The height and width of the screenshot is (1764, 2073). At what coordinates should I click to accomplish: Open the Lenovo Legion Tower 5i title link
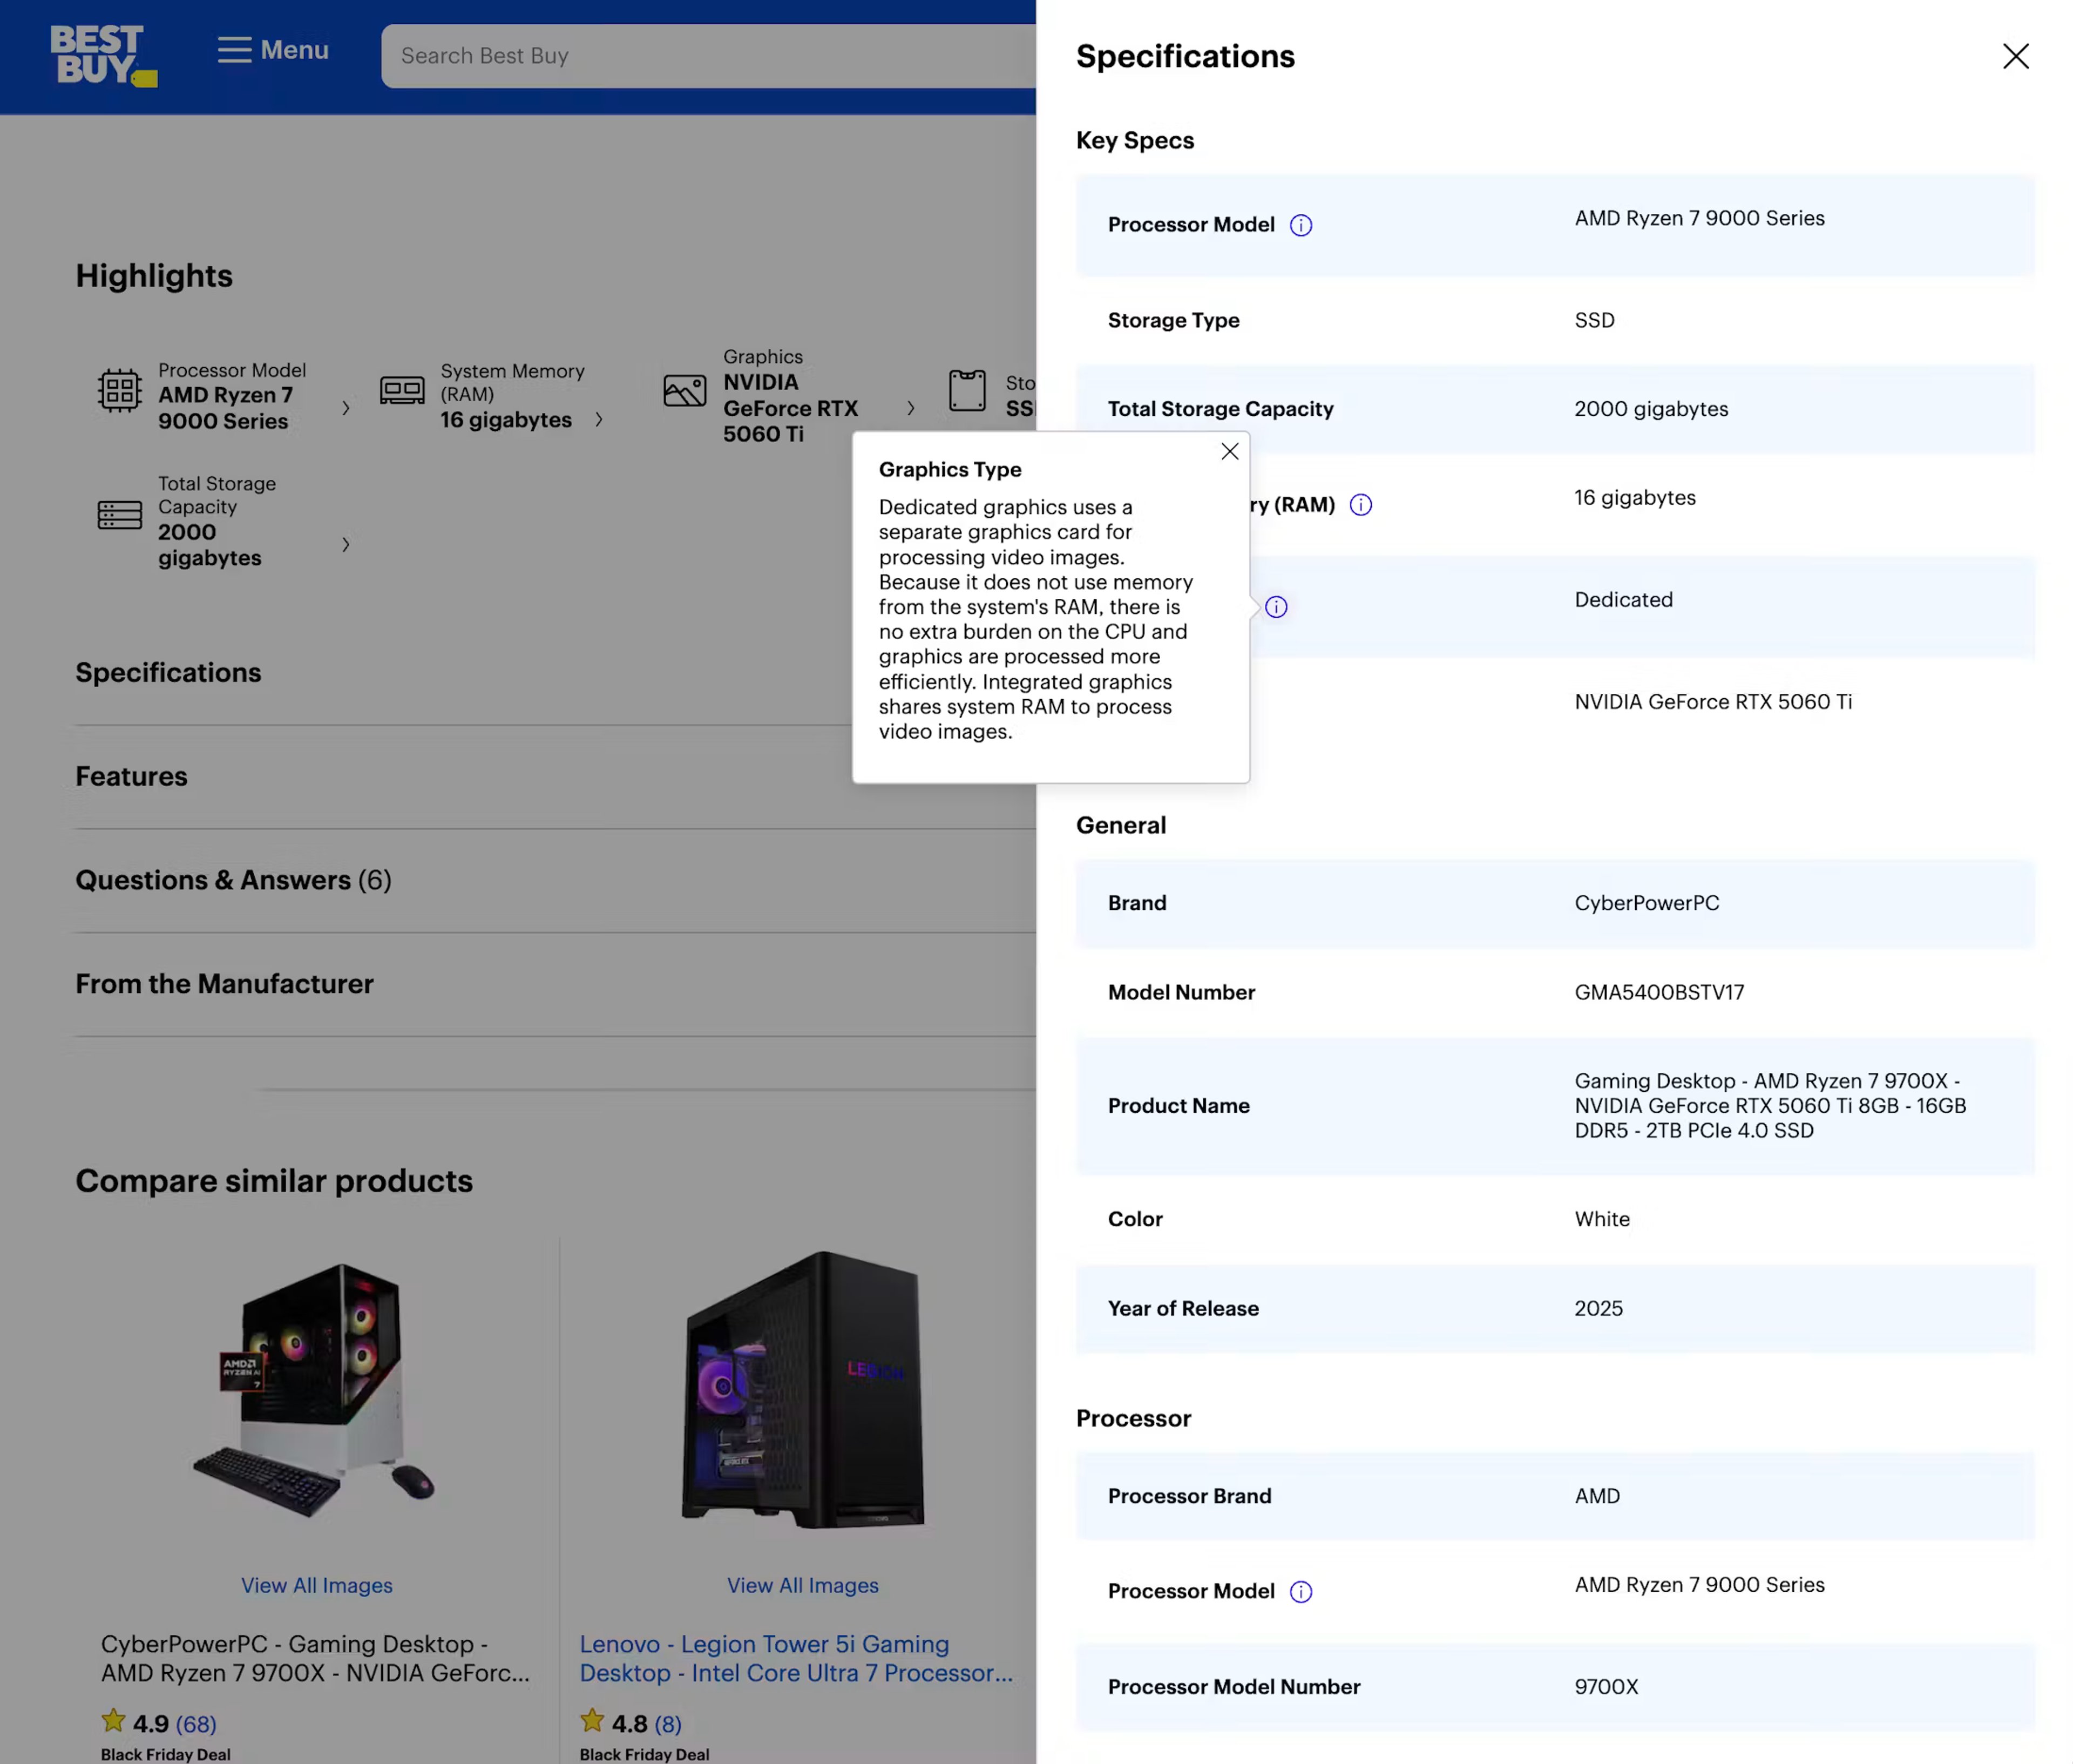[x=796, y=1658]
